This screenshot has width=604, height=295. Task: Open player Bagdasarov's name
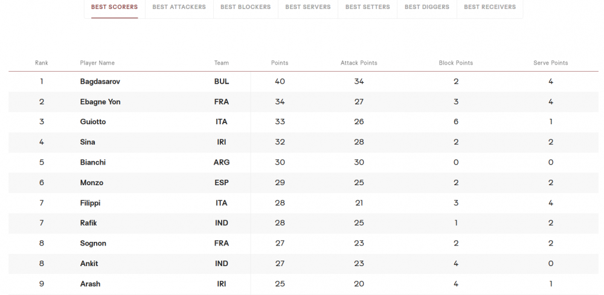click(x=100, y=81)
